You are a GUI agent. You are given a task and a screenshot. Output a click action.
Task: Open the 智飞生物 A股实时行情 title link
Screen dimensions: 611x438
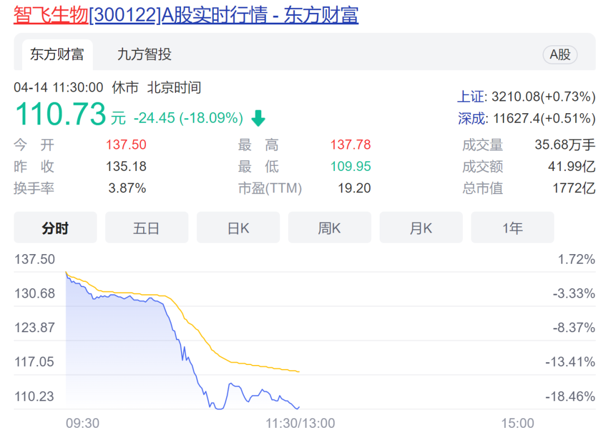pyautogui.click(x=186, y=15)
